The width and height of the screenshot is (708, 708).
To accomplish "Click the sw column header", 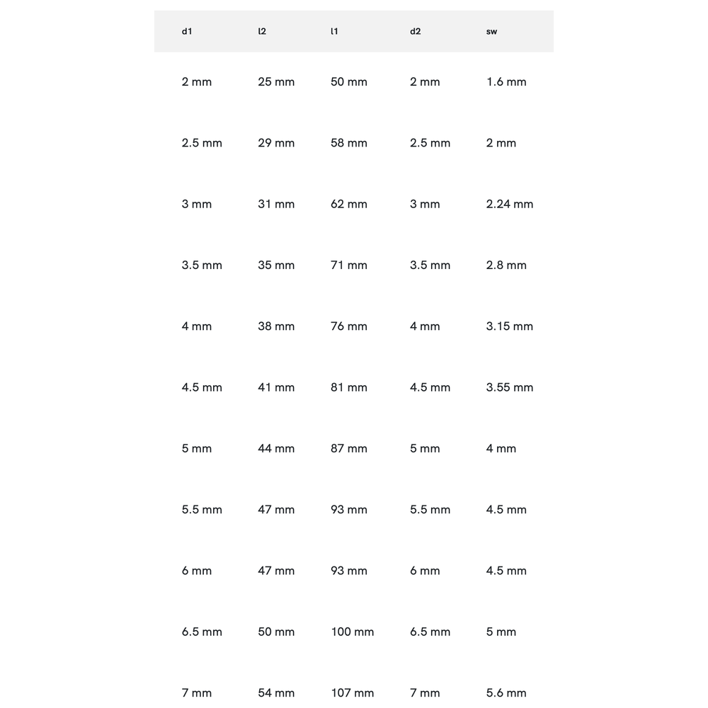I will [491, 31].
